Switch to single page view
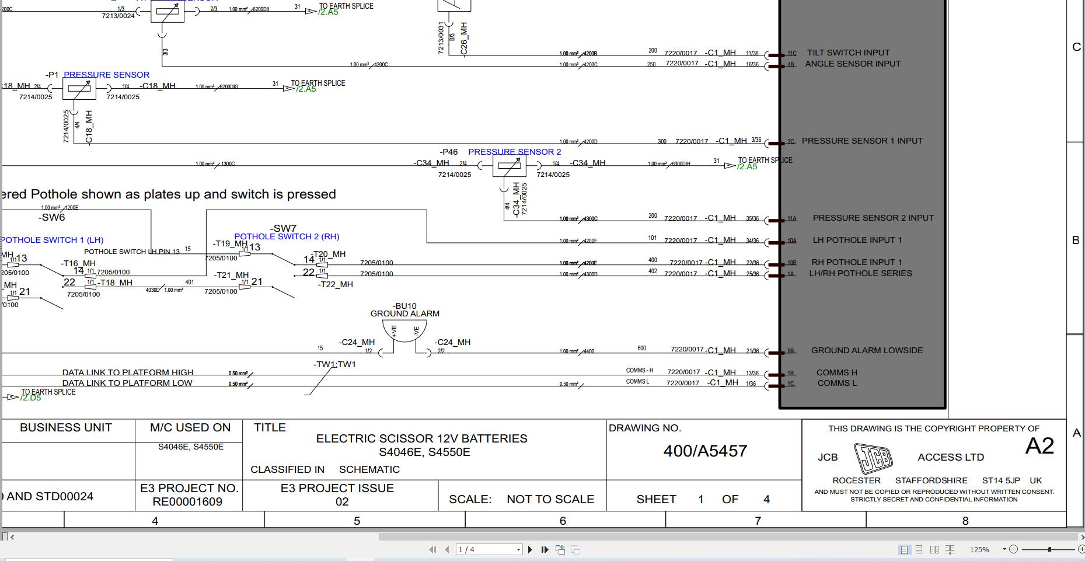 pyautogui.click(x=904, y=549)
